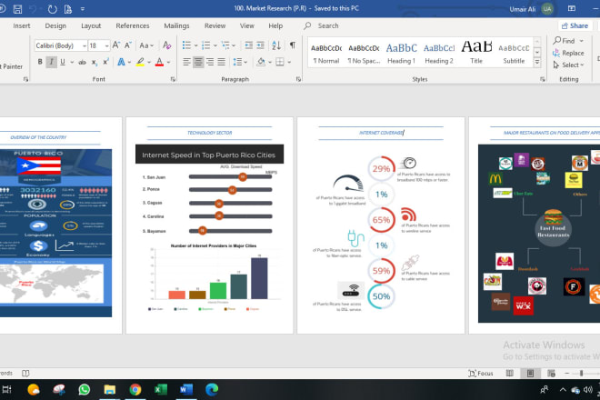Toggle center alignment
The width and height of the screenshot is (600, 400).
(198, 62)
